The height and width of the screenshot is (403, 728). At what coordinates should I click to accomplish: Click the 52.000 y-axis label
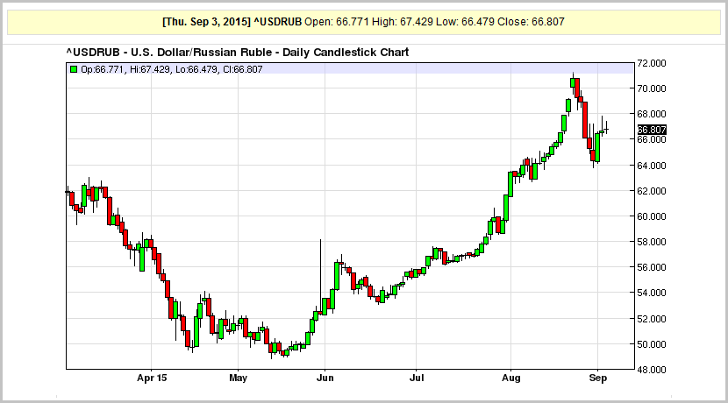[x=652, y=319]
